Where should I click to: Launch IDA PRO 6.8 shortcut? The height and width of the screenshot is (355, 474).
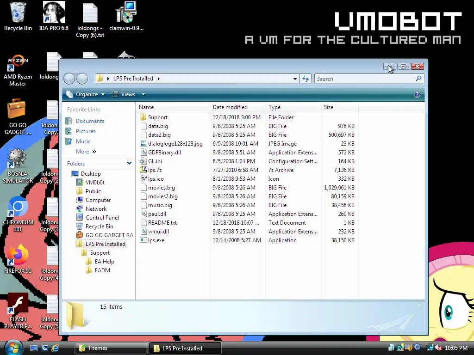pos(54,17)
